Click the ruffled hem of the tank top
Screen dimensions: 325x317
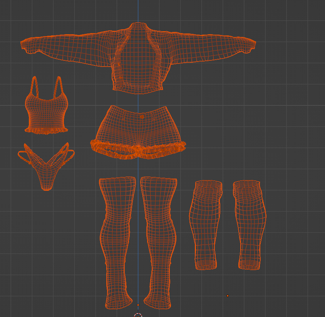coord(46,131)
